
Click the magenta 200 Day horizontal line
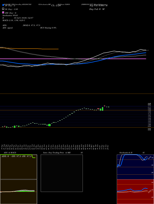click(x=73, y=59)
